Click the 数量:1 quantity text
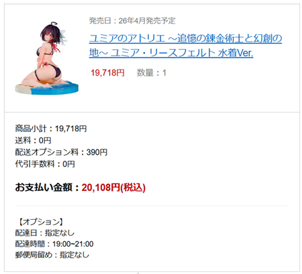Viewport: 302px width, 274px height. coord(152,73)
